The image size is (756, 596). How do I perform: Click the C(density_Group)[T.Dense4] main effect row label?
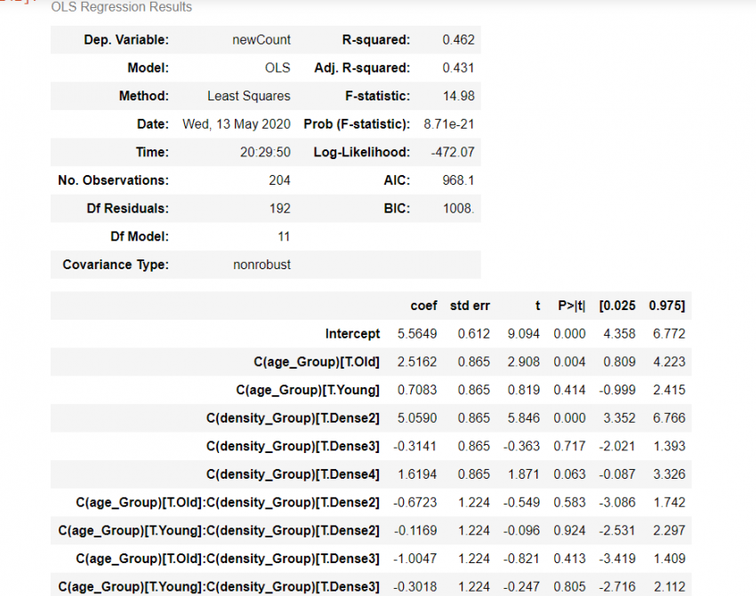[x=293, y=474]
